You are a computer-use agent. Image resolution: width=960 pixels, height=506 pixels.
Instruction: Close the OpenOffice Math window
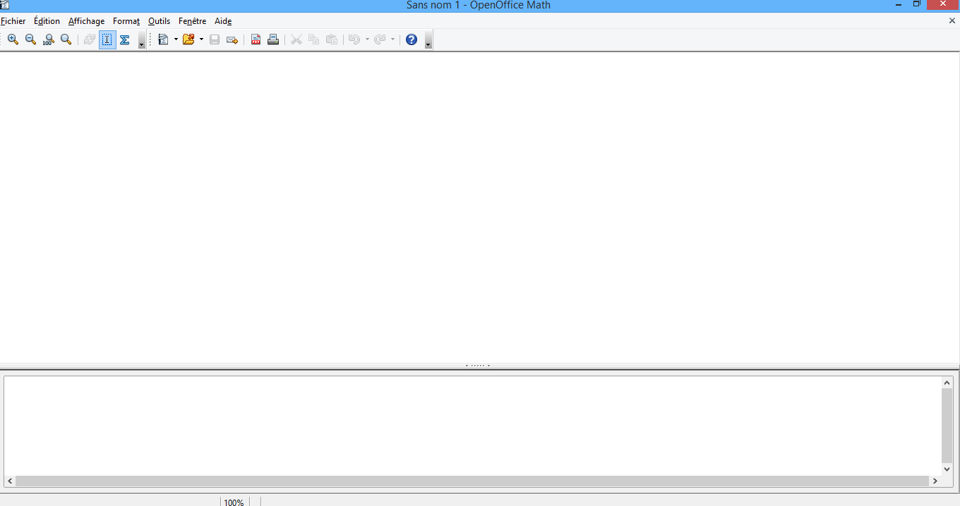pos(943,4)
